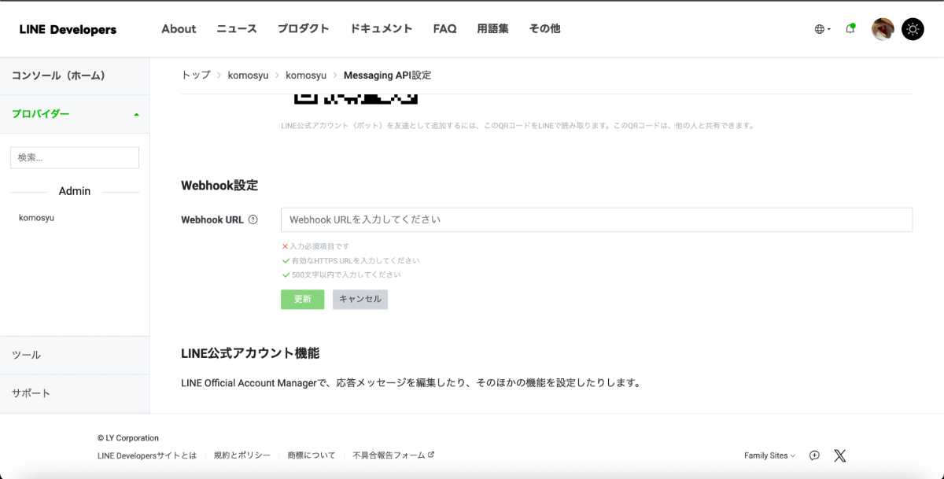This screenshot has height=479, width=944.
Task: Click the footer chat bubble icon
Action: (x=814, y=455)
